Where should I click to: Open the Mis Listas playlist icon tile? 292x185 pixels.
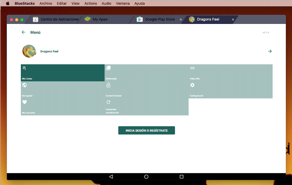25,68
